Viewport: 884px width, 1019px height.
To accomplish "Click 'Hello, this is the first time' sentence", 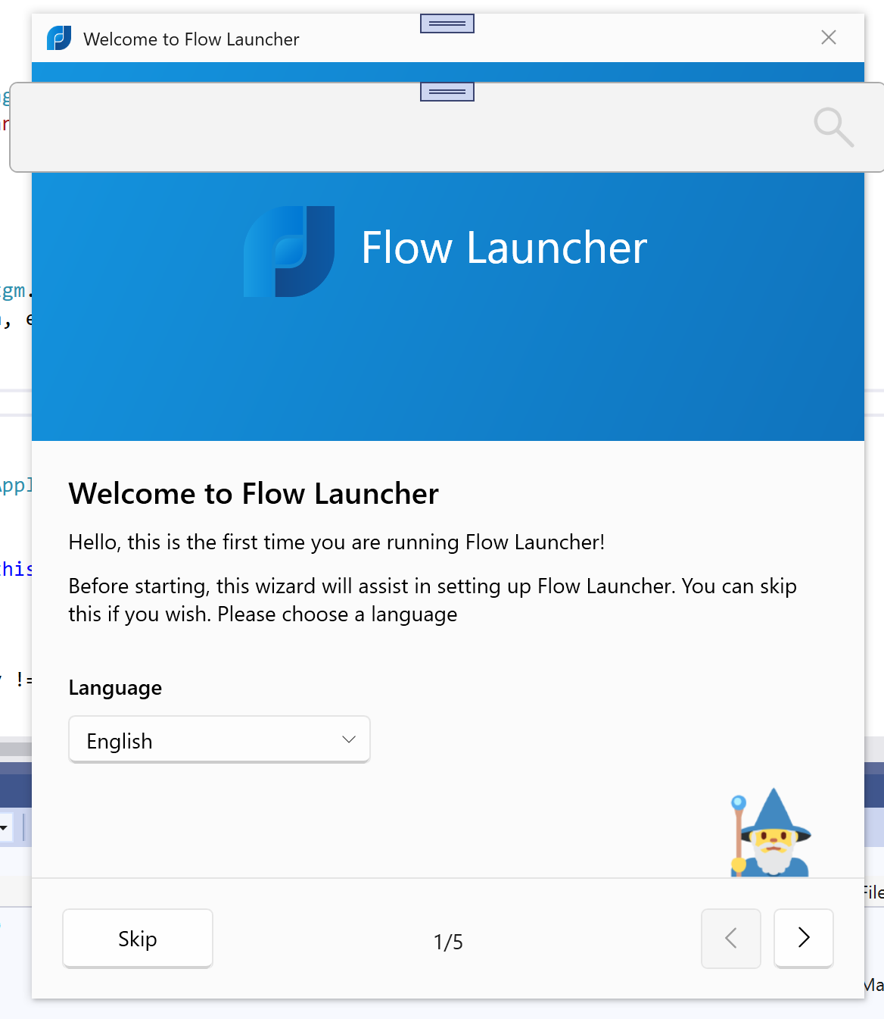I will 337,542.
